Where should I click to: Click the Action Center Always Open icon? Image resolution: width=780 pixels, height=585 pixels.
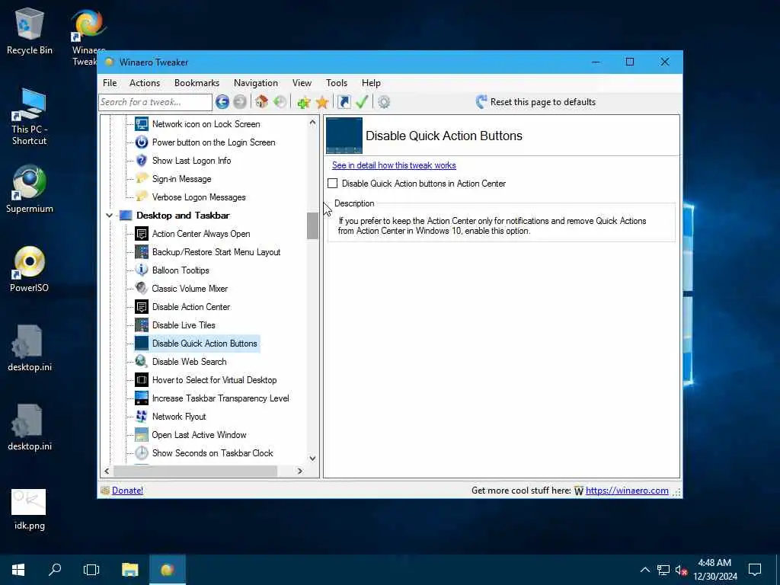tap(142, 233)
